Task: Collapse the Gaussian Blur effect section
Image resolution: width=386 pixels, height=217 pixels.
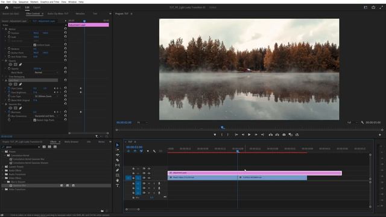Action: (3, 104)
